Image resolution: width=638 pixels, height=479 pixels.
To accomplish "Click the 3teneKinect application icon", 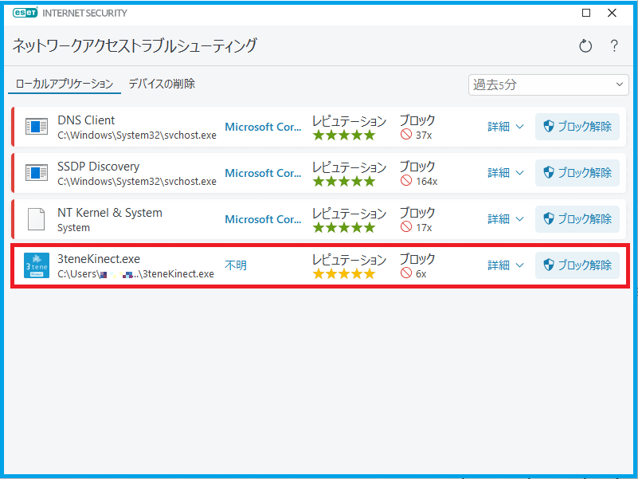I will [37, 265].
